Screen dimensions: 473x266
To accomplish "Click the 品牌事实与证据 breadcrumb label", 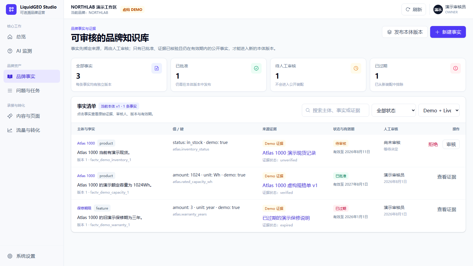I will 83,28.
